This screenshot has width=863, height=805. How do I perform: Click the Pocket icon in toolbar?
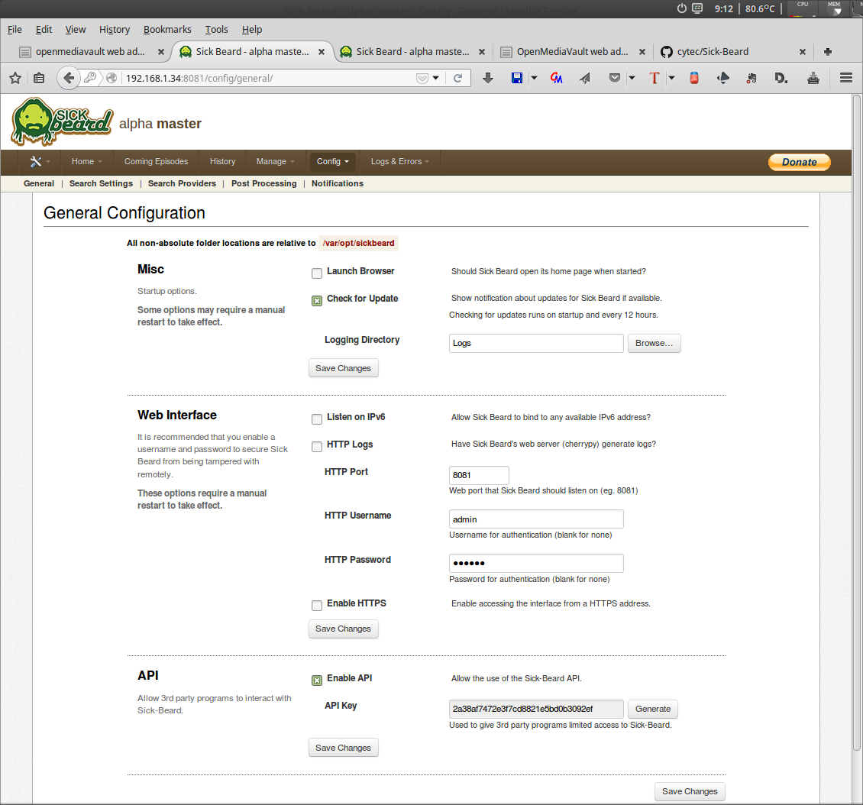[614, 78]
